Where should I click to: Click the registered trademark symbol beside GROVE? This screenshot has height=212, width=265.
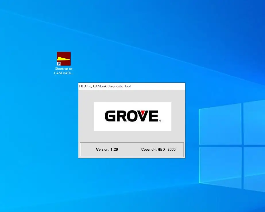[160, 120]
